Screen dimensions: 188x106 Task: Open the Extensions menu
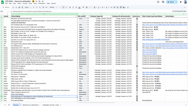(x=42, y=3)
